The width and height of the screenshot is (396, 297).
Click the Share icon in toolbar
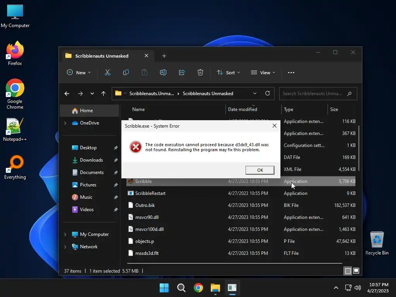182,72
